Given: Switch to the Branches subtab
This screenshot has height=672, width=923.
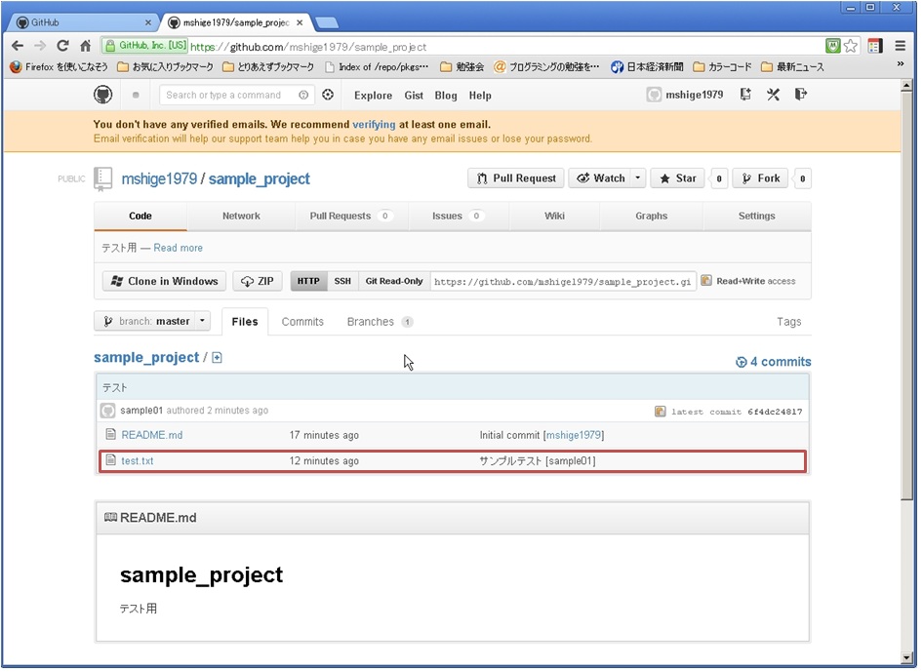Looking at the screenshot, I should click(x=380, y=322).
